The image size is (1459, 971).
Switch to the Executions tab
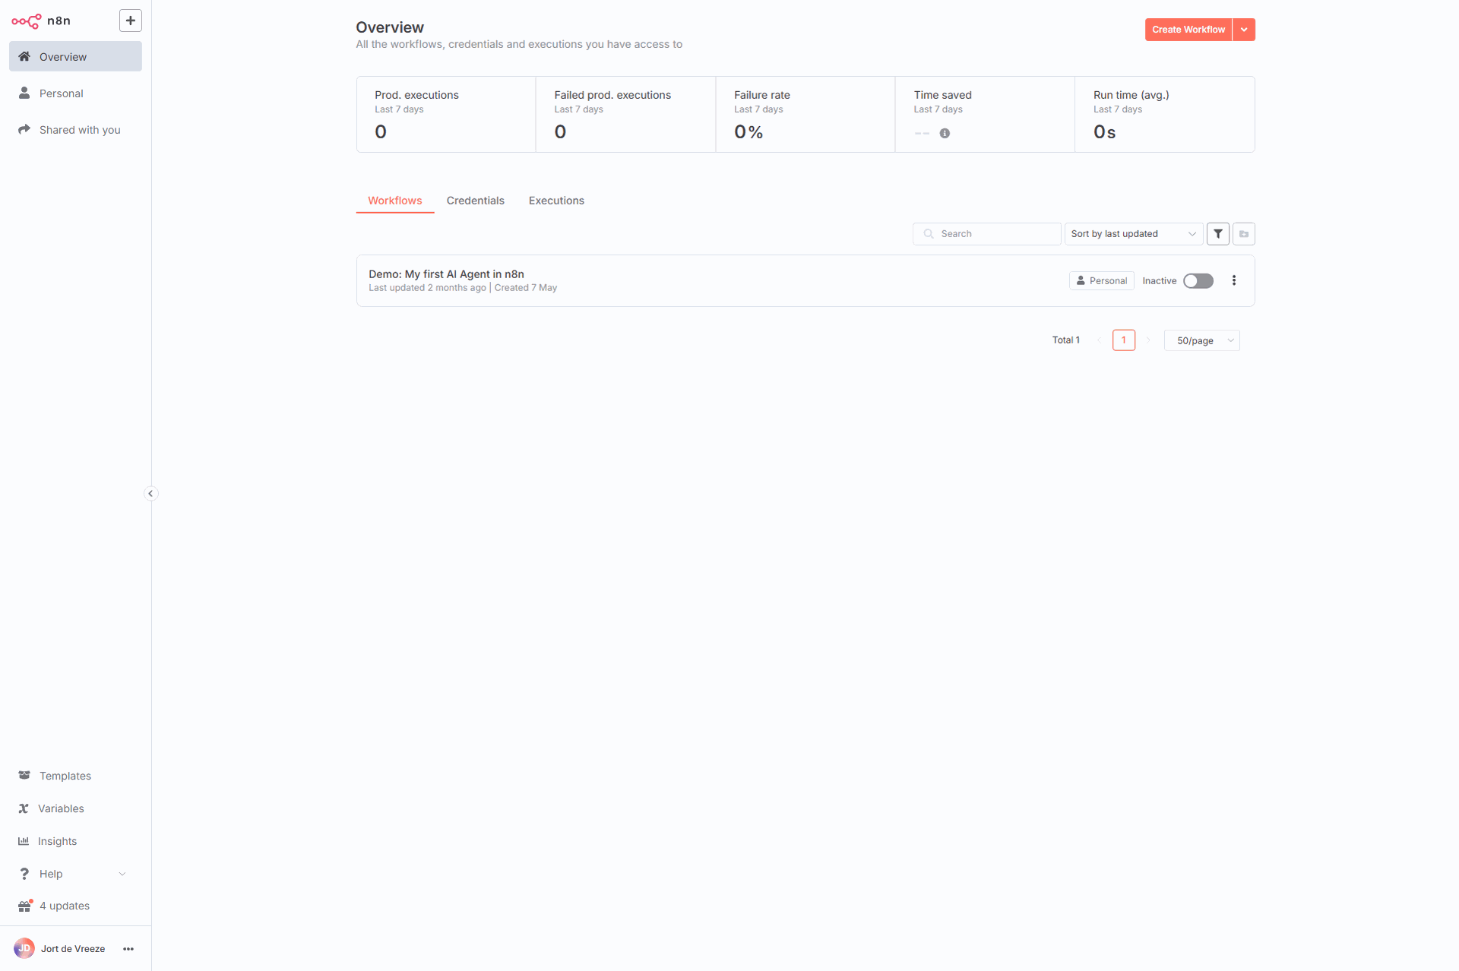tap(556, 201)
